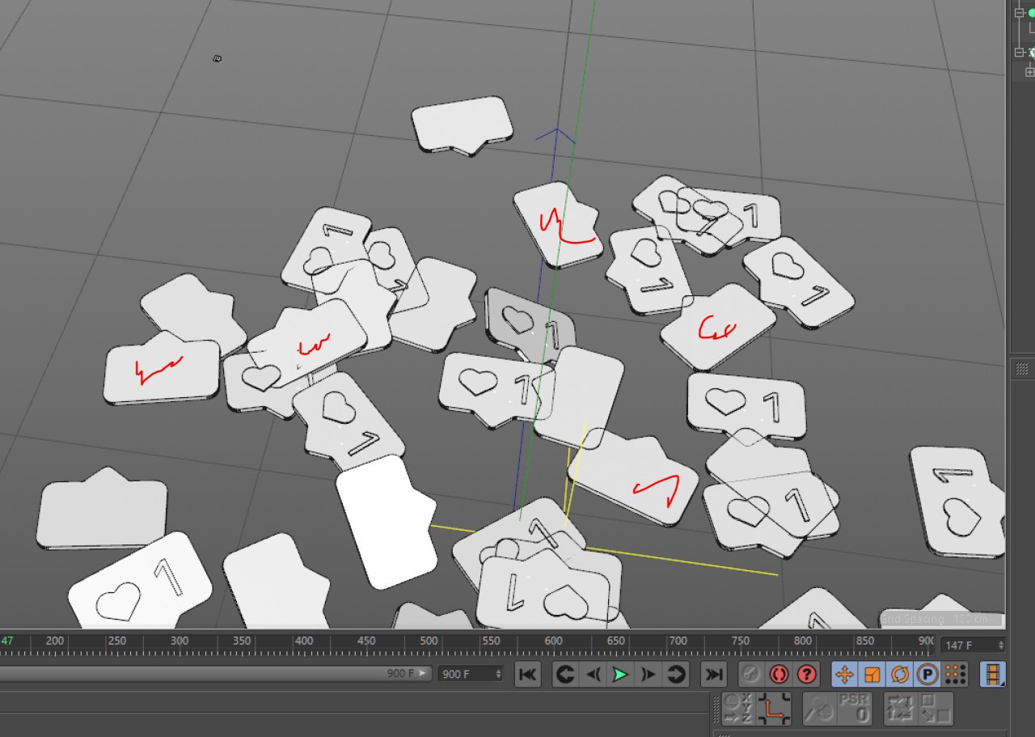
Task: Step forward one frame
Action: (x=648, y=674)
